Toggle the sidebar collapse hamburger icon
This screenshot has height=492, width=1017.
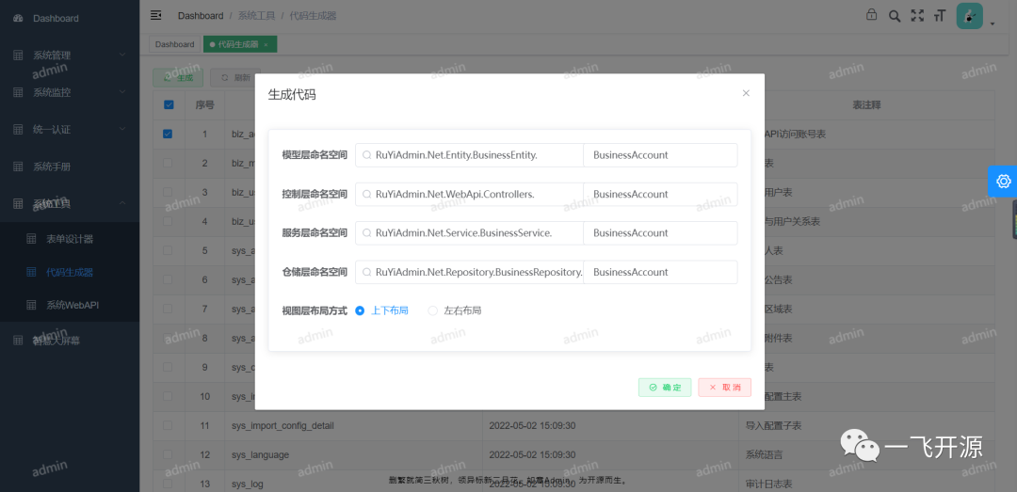click(155, 15)
